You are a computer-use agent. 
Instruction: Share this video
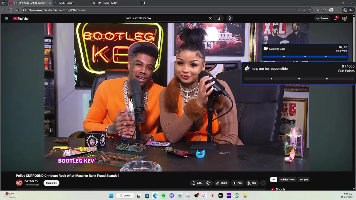[x=221, y=183]
